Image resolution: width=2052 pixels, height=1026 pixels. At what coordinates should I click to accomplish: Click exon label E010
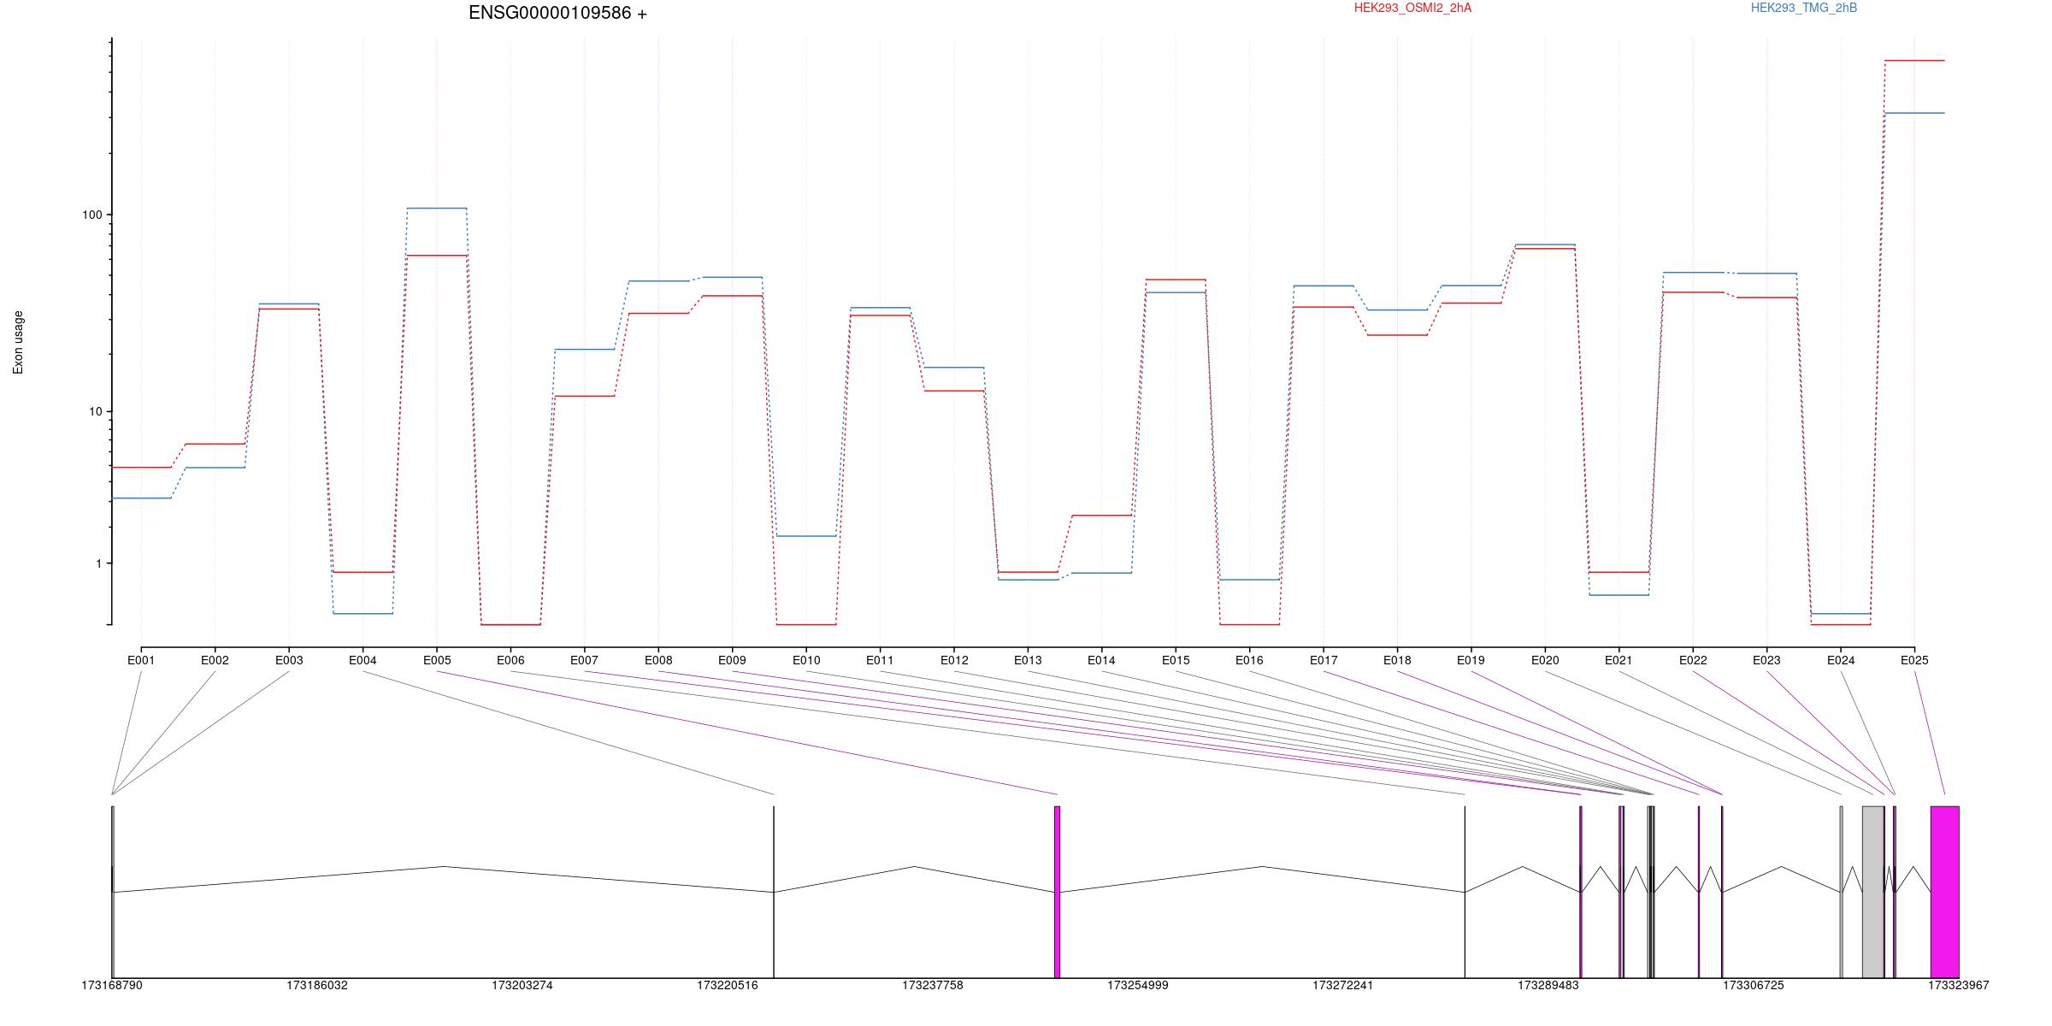click(806, 660)
